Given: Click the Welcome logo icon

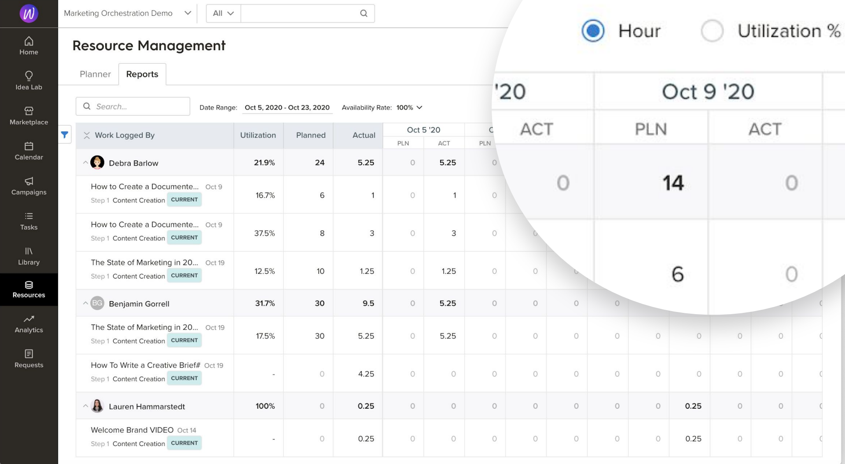Looking at the screenshot, I should pyautogui.click(x=29, y=14).
